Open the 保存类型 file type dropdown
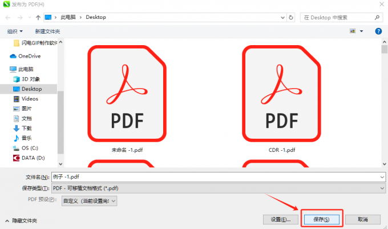The width and height of the screenshot is (388, 229). (219, 188)
